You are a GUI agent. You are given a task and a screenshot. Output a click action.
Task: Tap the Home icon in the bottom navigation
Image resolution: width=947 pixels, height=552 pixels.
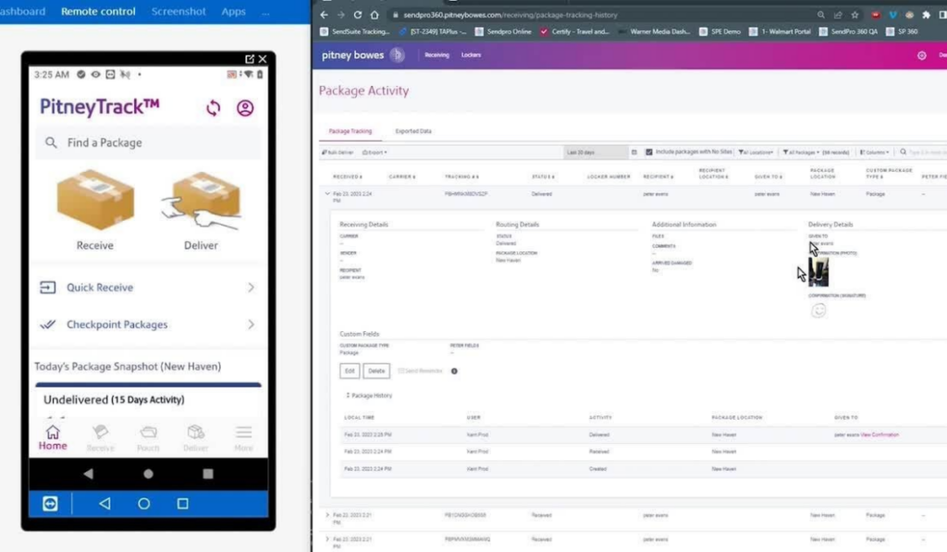click(x=53, y=435)
